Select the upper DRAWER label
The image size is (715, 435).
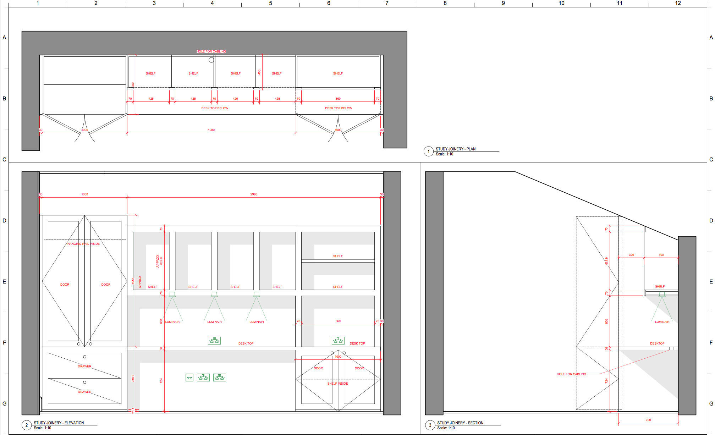pos(84,366)
